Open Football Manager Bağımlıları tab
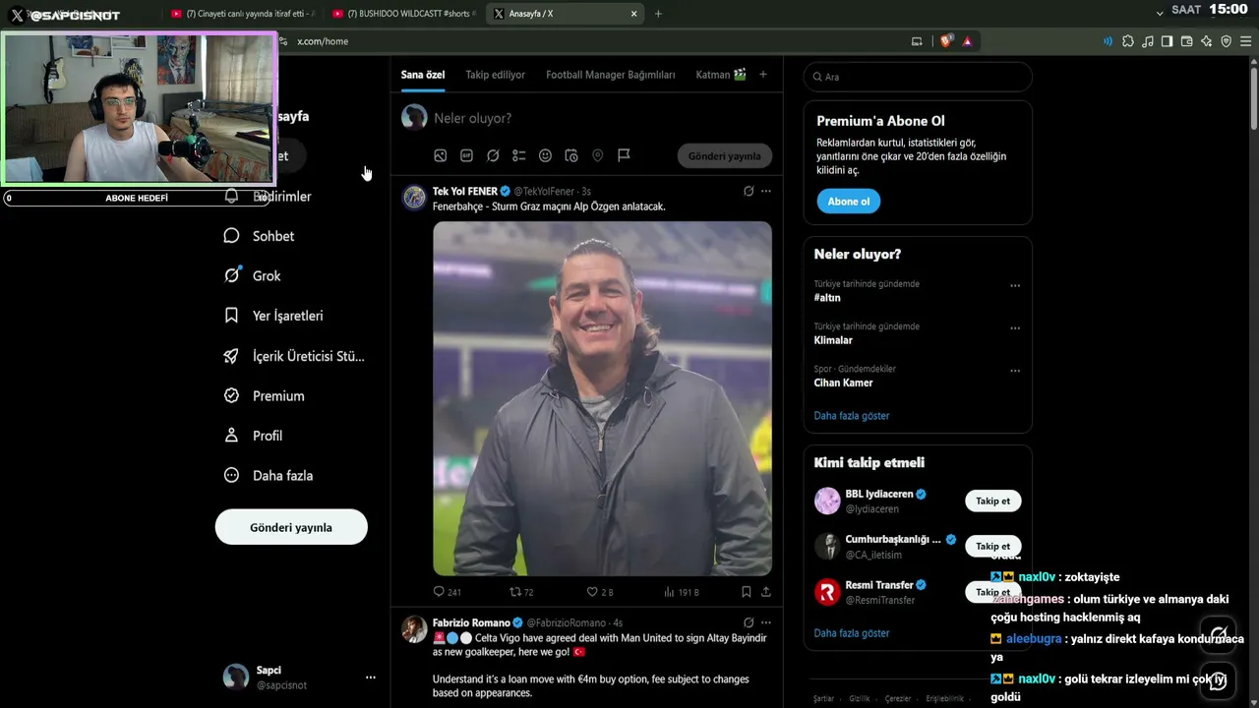This screenshot has height=708, width=1259. (x=611, y=75)
